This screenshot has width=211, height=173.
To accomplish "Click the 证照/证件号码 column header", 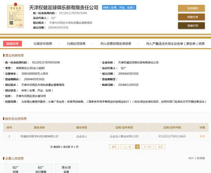I will coord(172,127).
